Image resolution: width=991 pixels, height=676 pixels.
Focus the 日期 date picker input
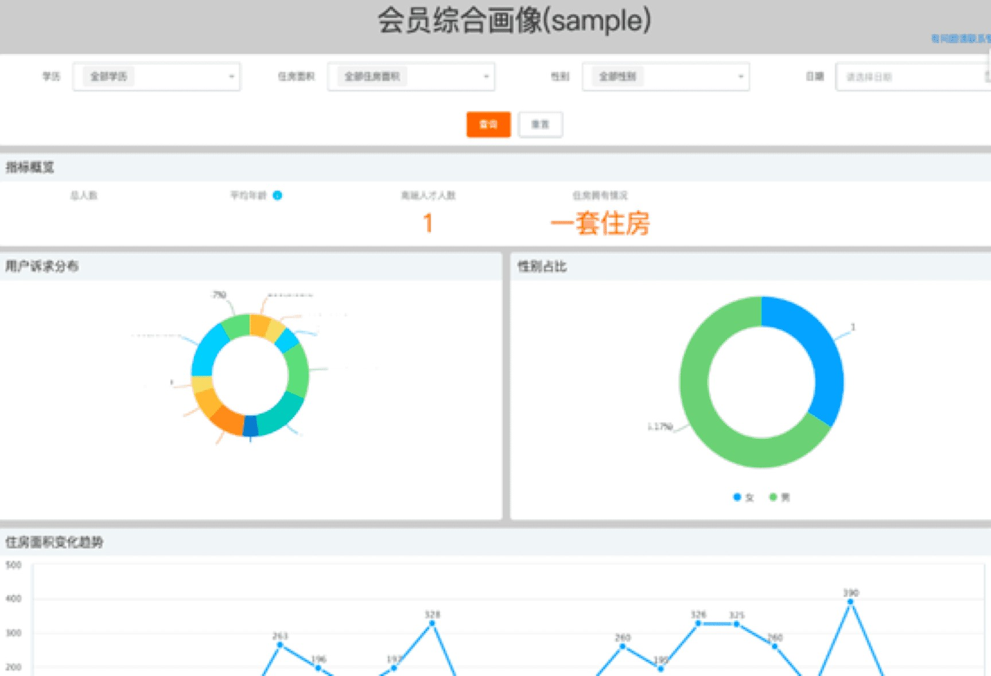(x=913, y=76)
